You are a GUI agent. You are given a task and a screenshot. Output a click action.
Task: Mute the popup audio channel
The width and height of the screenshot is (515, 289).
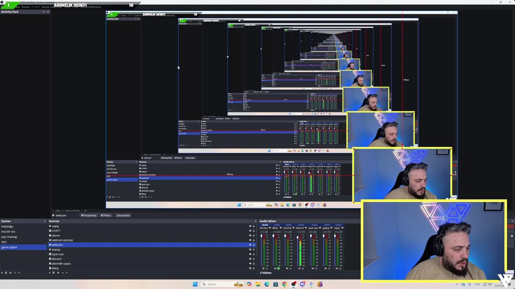(x=325, y=269)
